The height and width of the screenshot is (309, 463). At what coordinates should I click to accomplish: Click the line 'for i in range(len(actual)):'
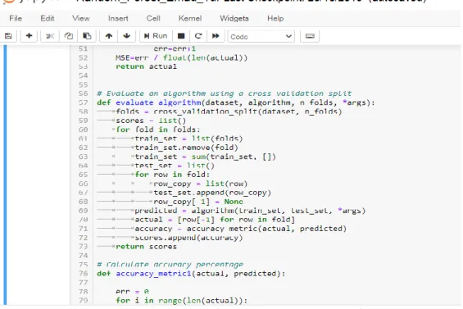click(182, 301)
